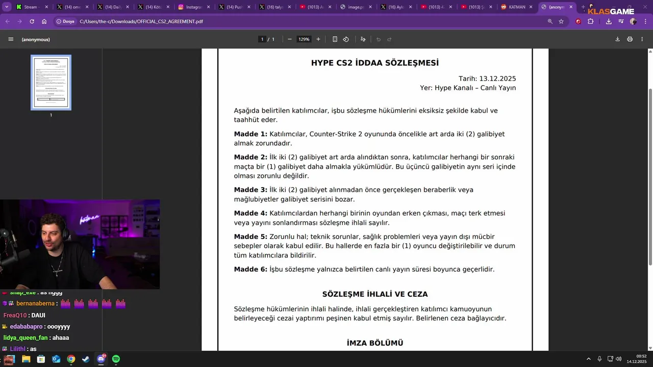Click chat username lidya_queen_fan
Image resolution: width=653 pixels, height=367 pixels.
click(26, 337)
